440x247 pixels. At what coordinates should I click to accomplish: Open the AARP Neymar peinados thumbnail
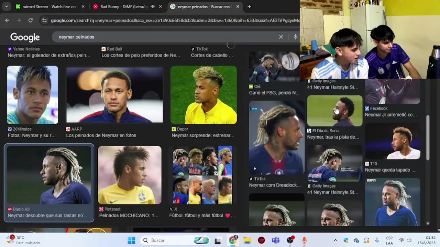click(x=114, y=95)
